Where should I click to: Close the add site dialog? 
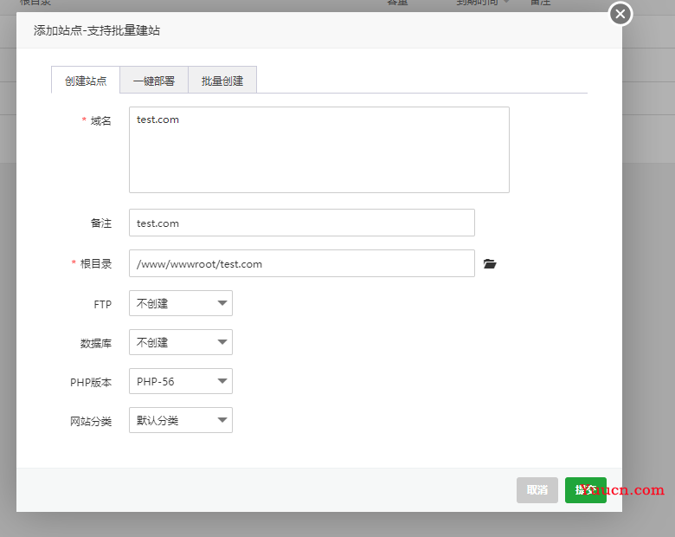coord(620,14)
